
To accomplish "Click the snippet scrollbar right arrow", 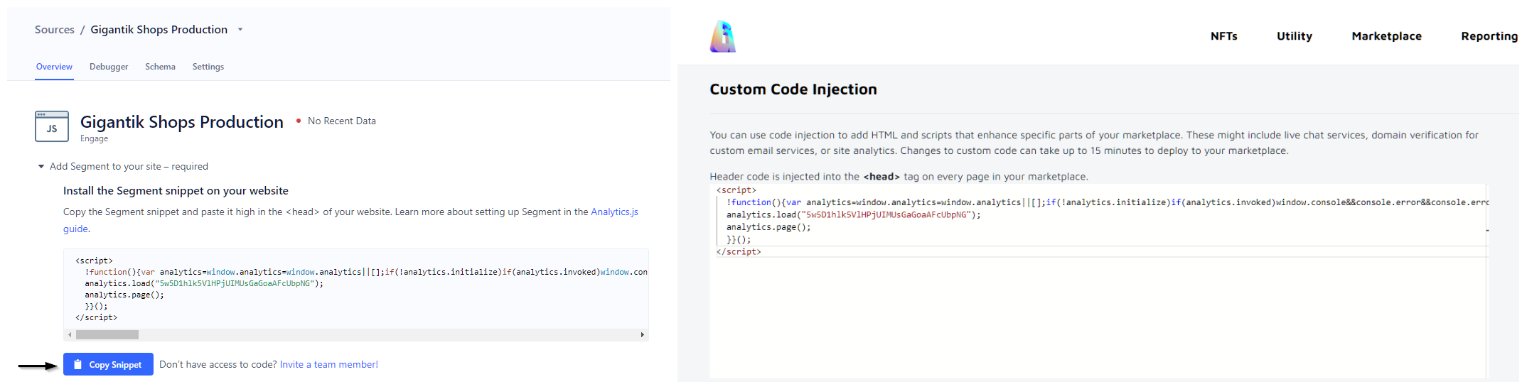I will [642, 334].
